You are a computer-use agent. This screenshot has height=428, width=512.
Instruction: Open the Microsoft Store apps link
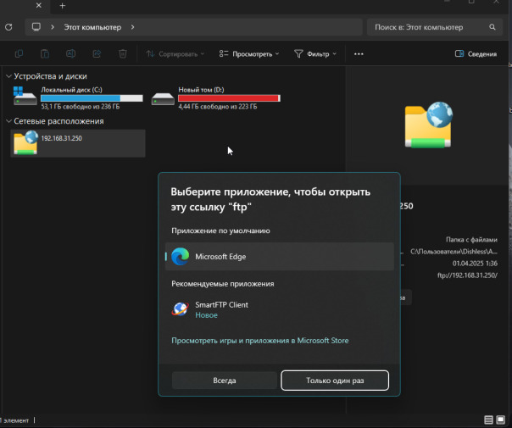point(259,341)
